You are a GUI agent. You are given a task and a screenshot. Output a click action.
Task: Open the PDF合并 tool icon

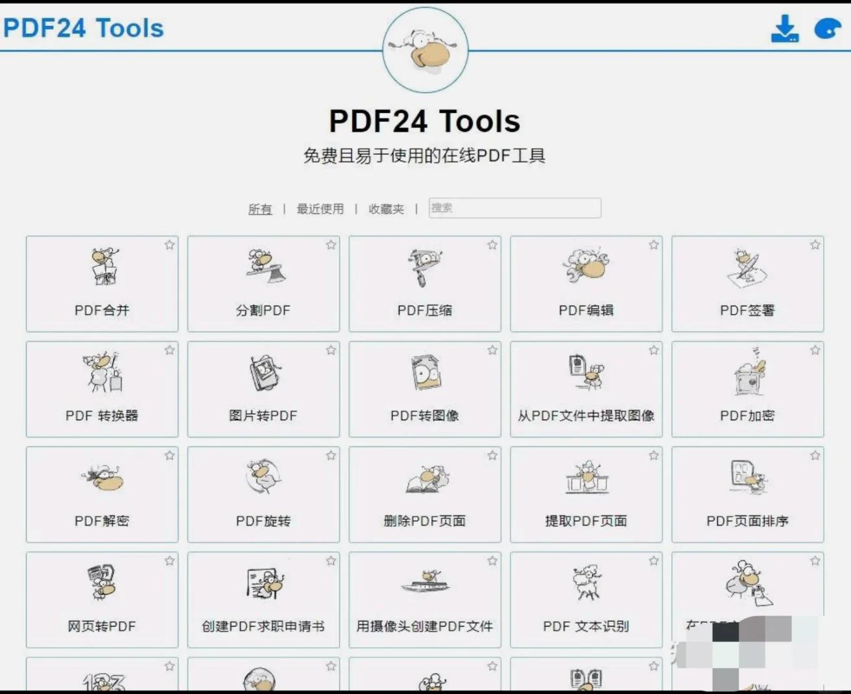click(x=104, y=266)
